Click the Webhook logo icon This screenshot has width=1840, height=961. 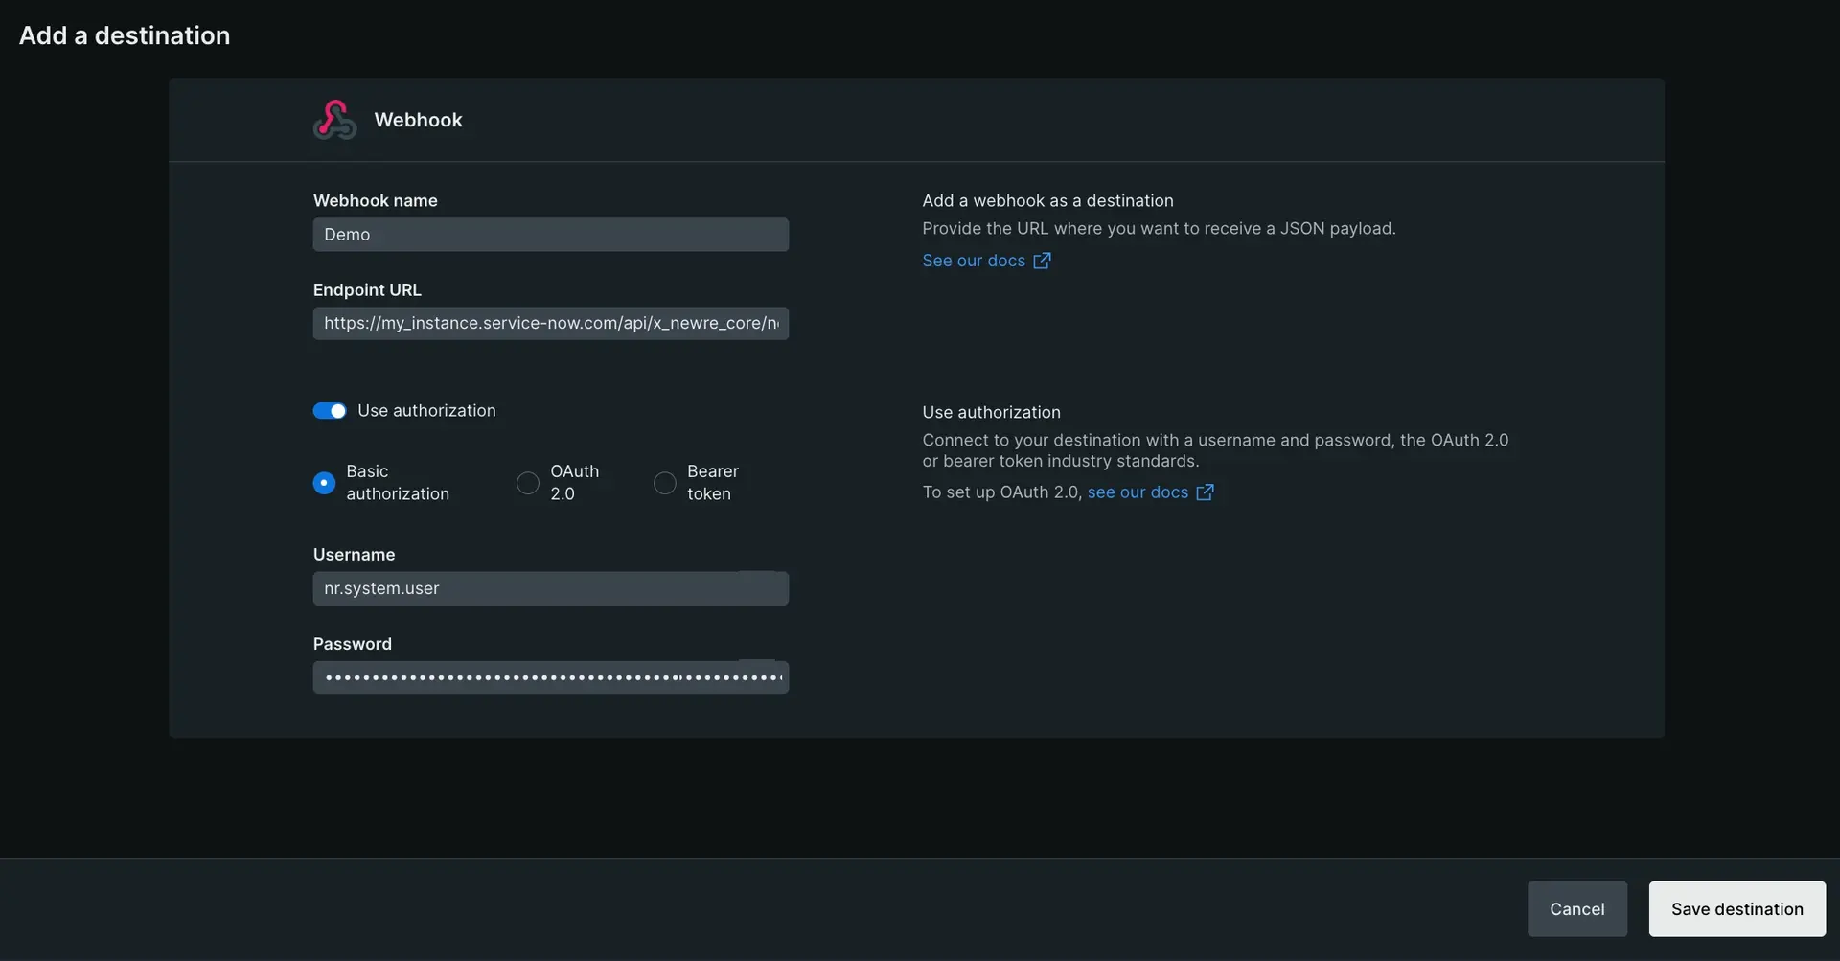[334, 120]
